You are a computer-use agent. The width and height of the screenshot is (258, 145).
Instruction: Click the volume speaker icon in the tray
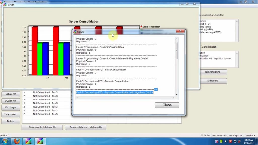point(226,141)
